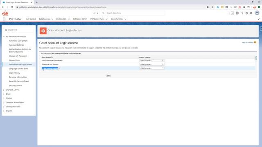Image resolution: width=262 pixels, height=147 pixels.
Task: Click the Quick Find box
Action: [18, 30]
